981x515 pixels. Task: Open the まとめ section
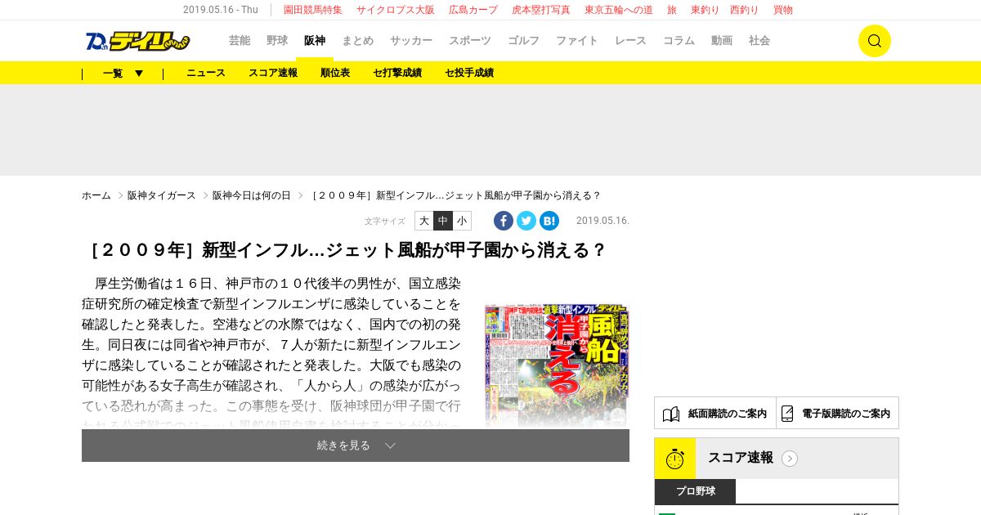coord(357,40)
